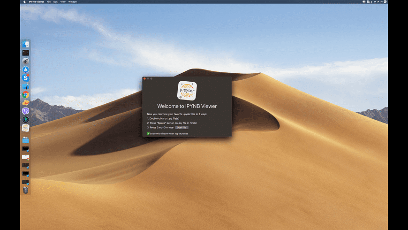Click the 'Double-click on .ipy file(s)' line
This screenshot has width=408, height=230.
pyautogui.click(x=163, y=118)
